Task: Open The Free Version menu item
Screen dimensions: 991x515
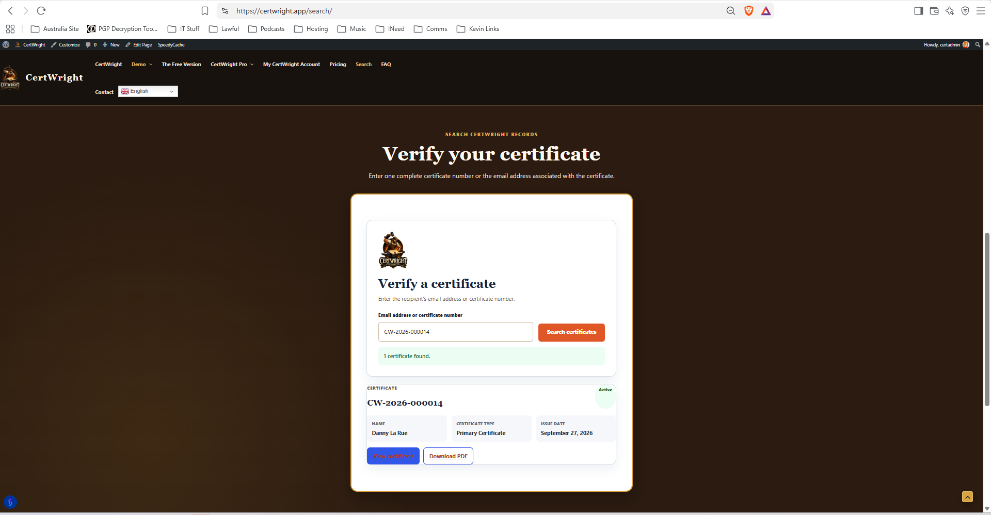Action: coord(181,65)
